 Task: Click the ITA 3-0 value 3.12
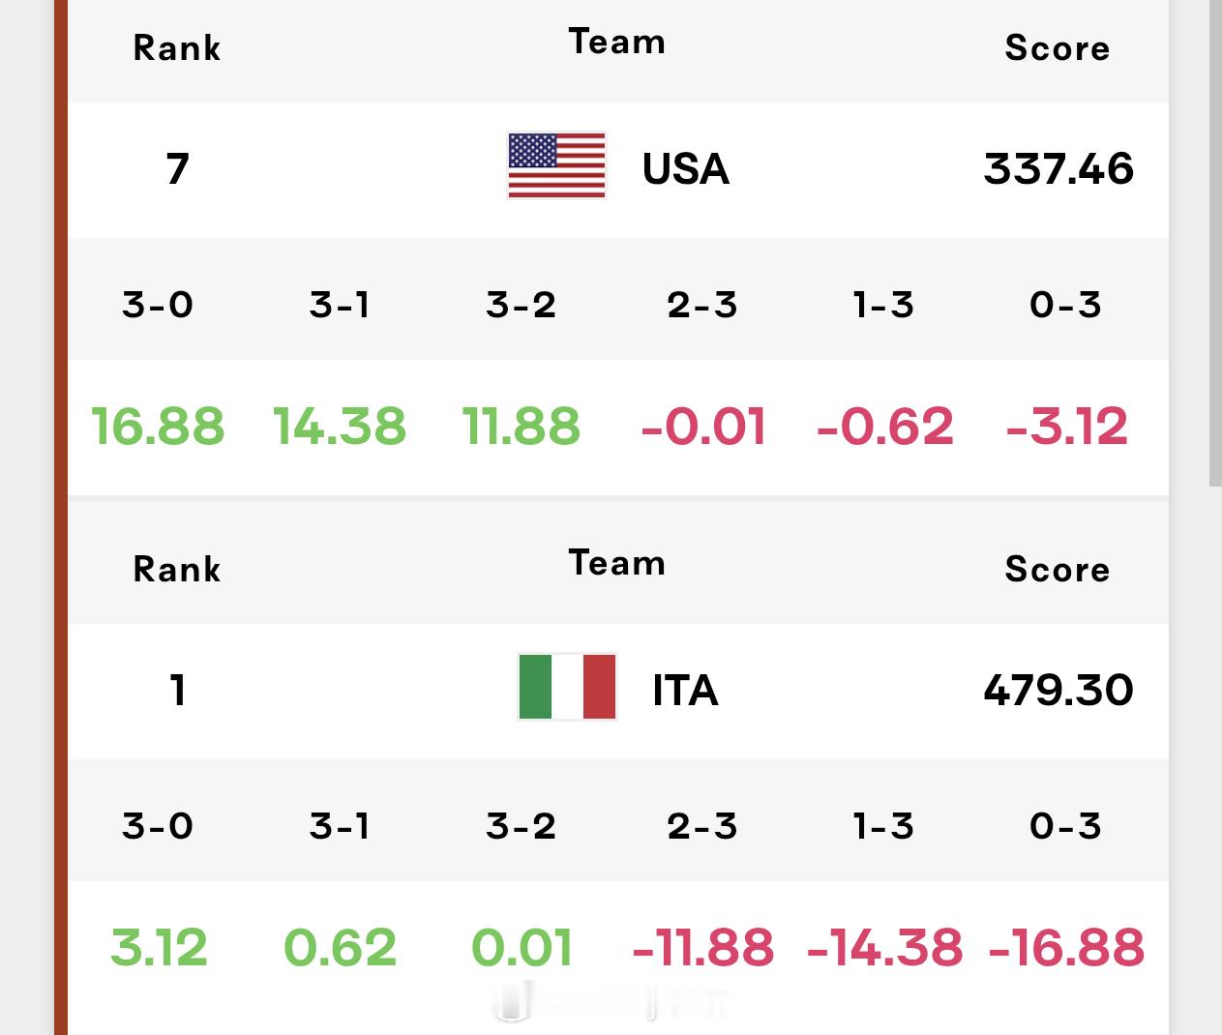[159, 948]
